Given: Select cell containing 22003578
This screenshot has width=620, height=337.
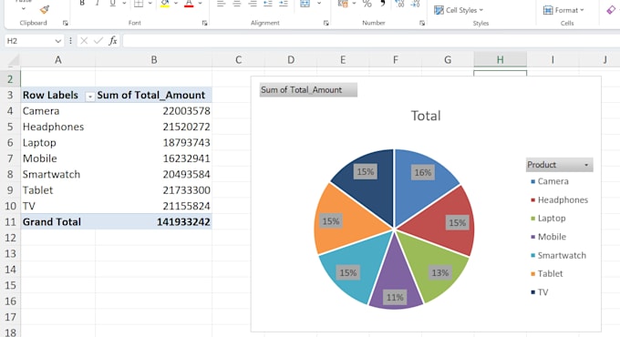Looking at the screenshot, I should (154, 111).
